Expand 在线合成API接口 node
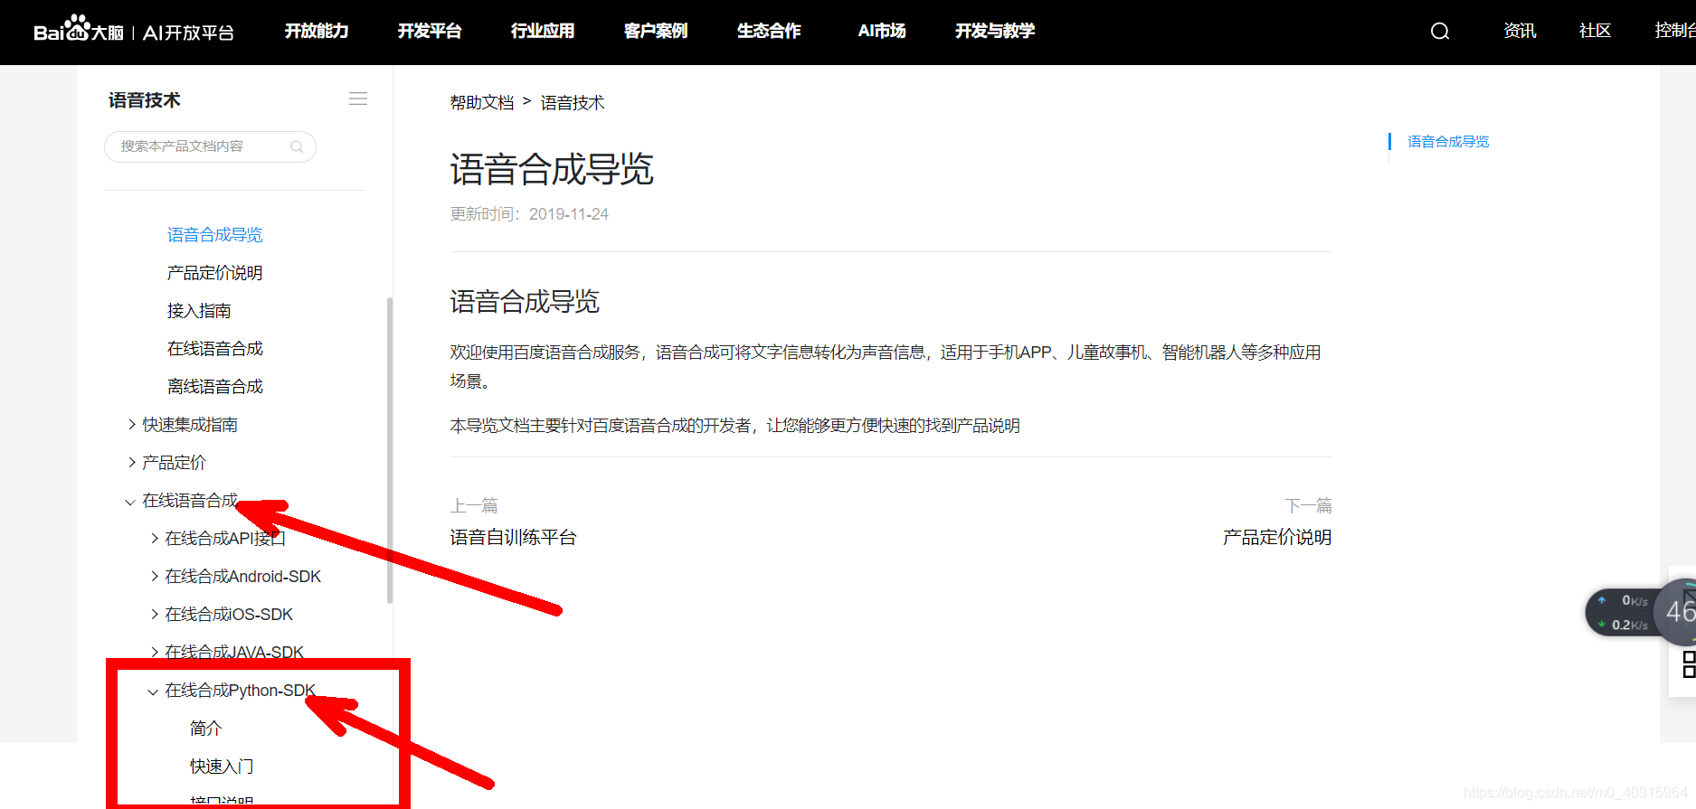1696x809 pixels. coord(217,539)
